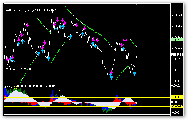The width and height of the screenshot is (188, 120).
Task: Click the 1.35145 price scale label
Action: click(x=177, y=59)
